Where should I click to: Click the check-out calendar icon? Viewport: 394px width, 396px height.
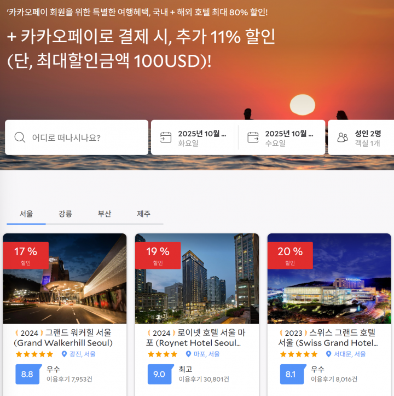(253, 137)
